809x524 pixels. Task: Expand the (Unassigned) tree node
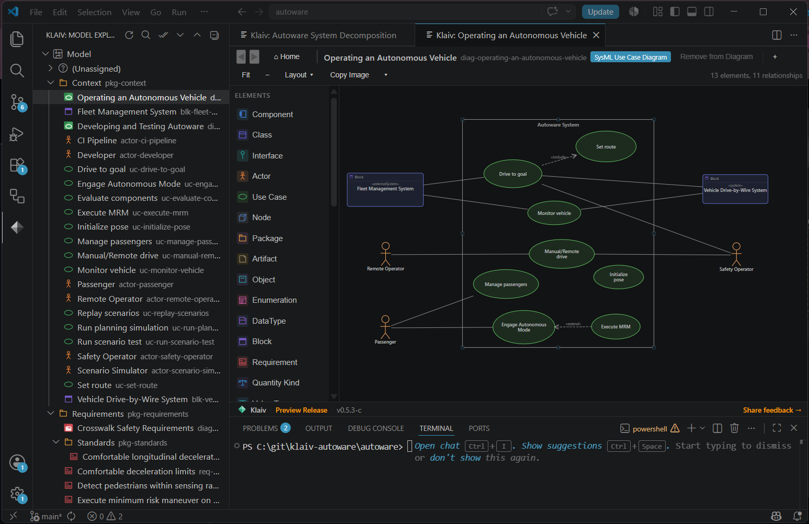pyautogui.click(x=51, y=69)
